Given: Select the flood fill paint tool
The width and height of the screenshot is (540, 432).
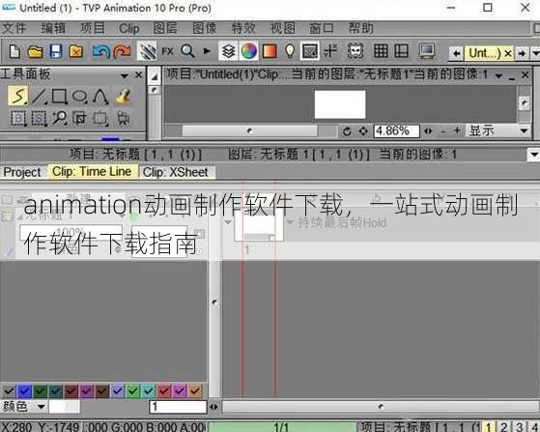Looking at the screenshot, I should 123,97.
